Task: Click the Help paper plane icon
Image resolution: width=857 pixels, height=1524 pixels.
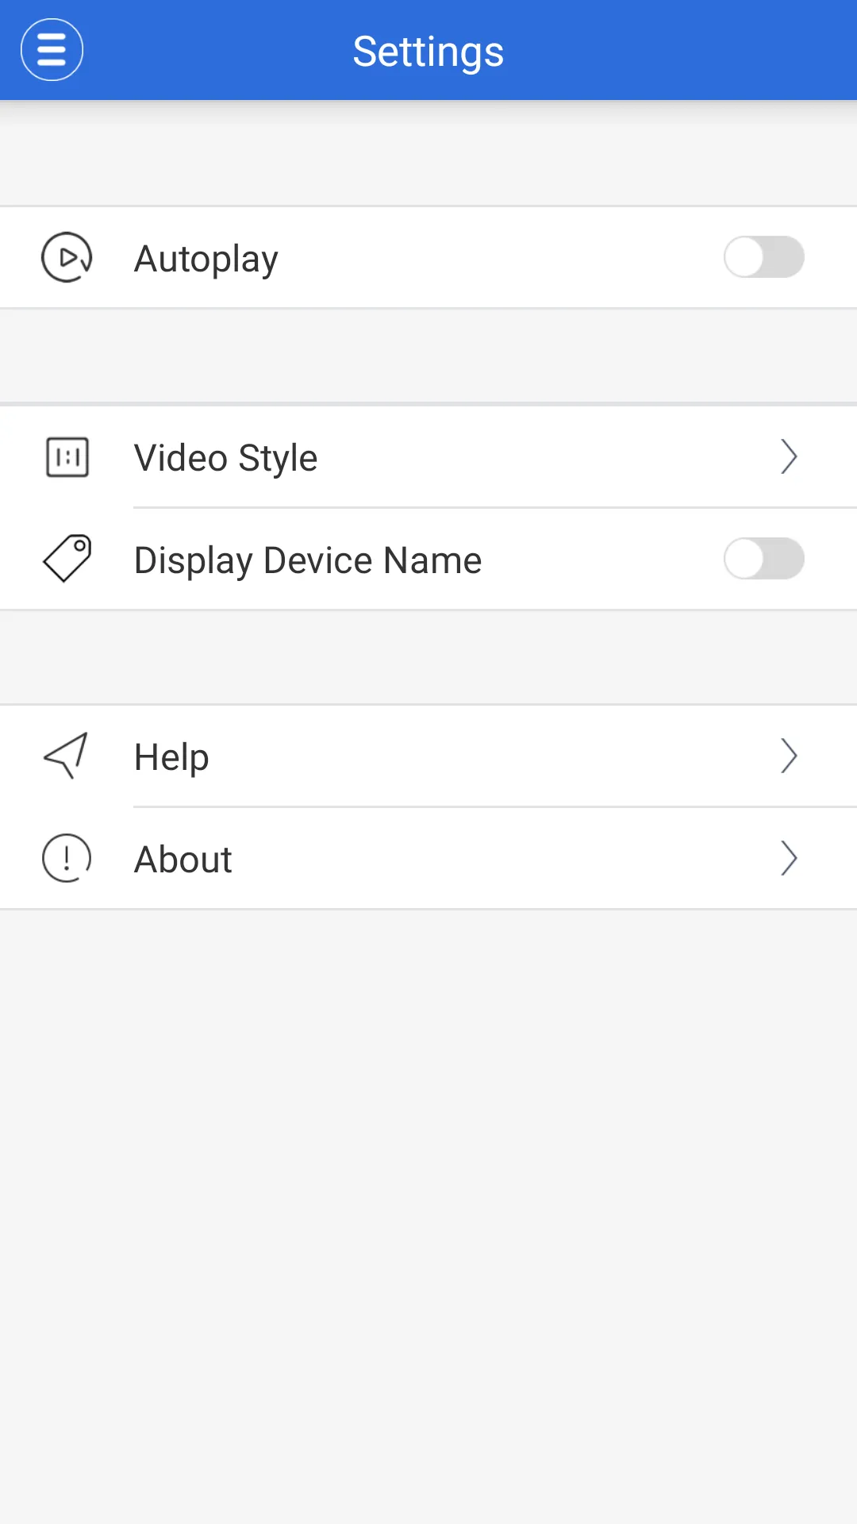Action: [65, 756]
